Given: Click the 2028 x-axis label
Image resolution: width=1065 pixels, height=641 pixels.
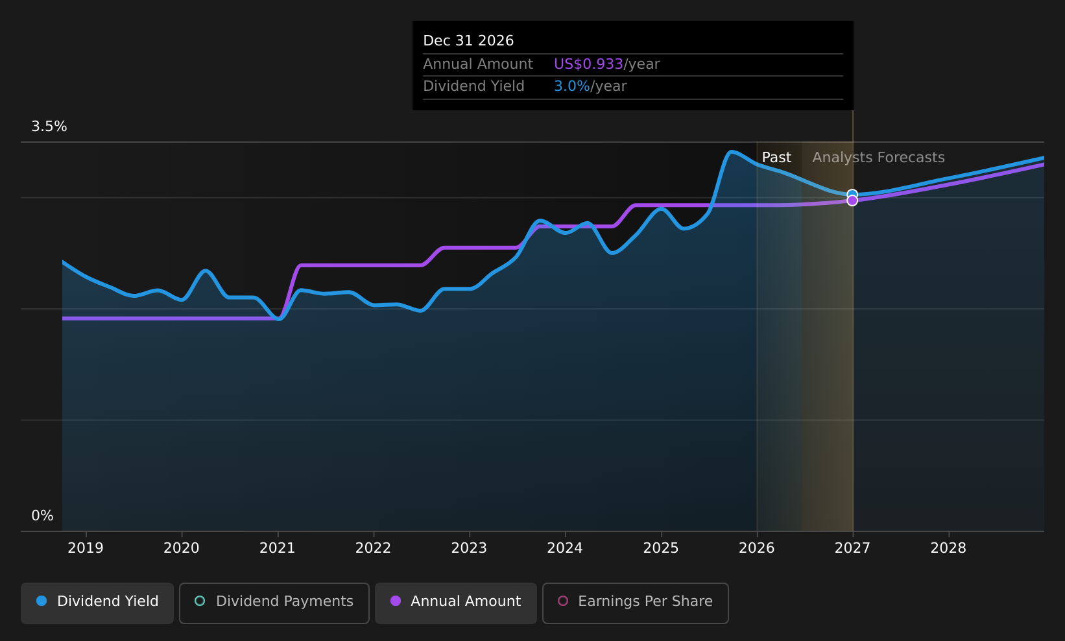Looking at the screenshot, I should [x=948, y=548].
